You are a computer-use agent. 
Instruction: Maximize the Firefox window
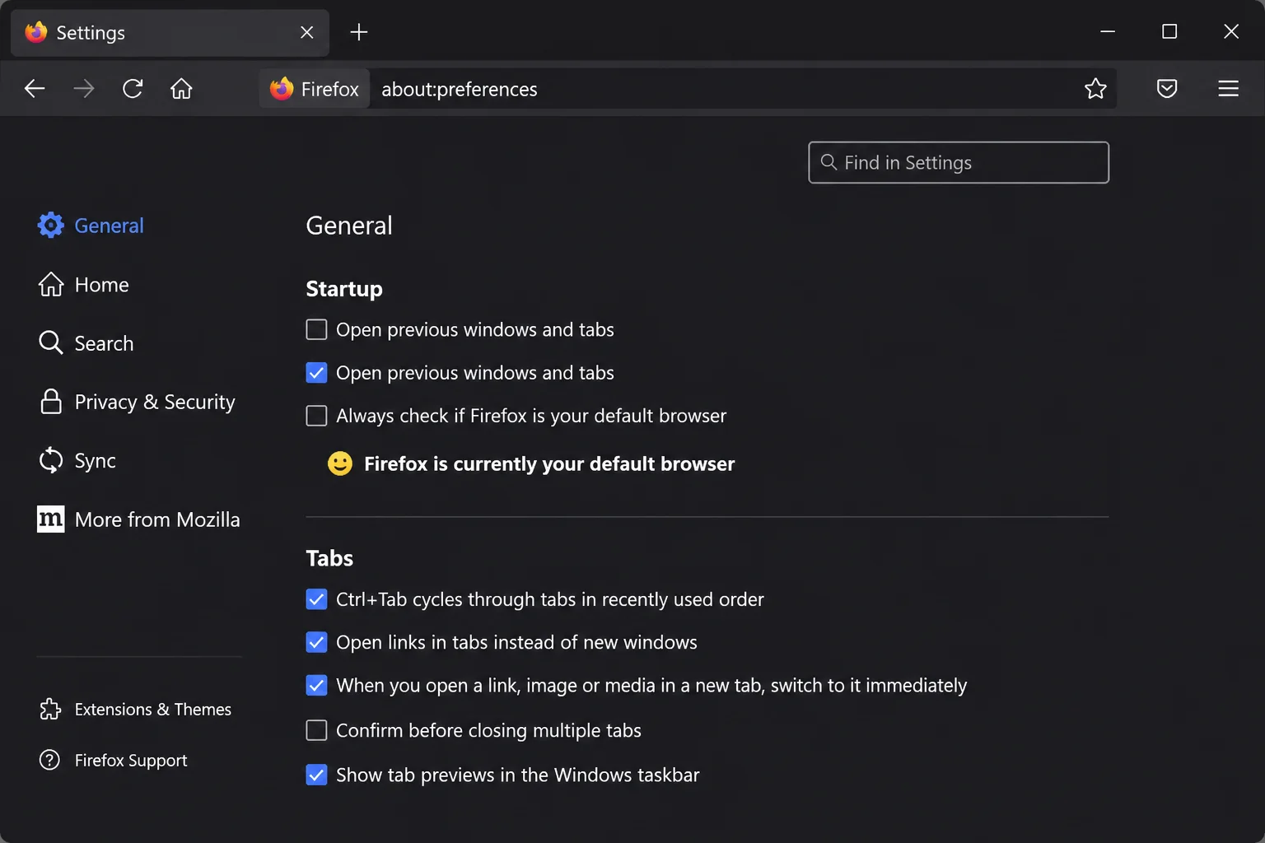pos(1169,31)
